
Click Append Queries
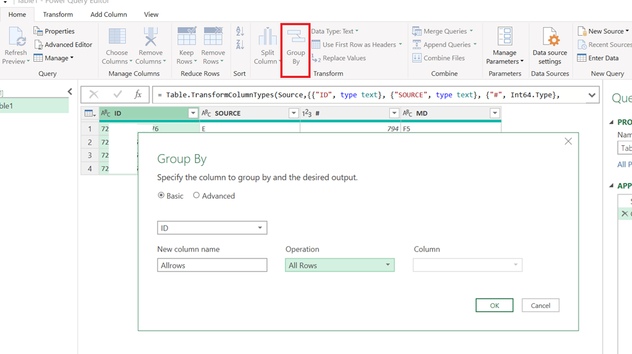click(444, 45)
